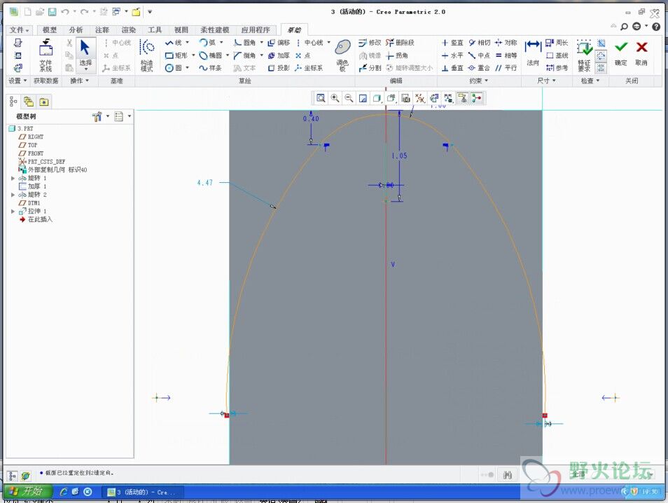Confirm the sketch with 确定 checkmark

pos(621,53)
